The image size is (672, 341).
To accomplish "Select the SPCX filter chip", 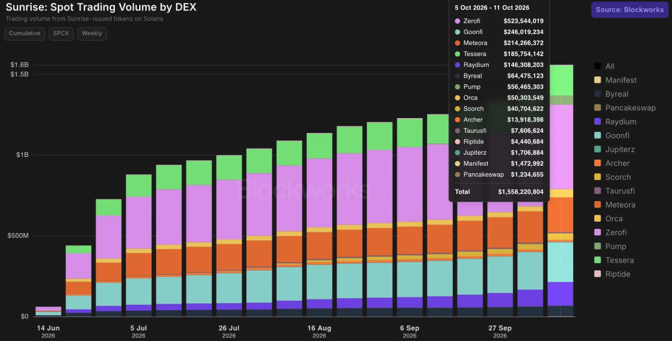I will 61,34.
